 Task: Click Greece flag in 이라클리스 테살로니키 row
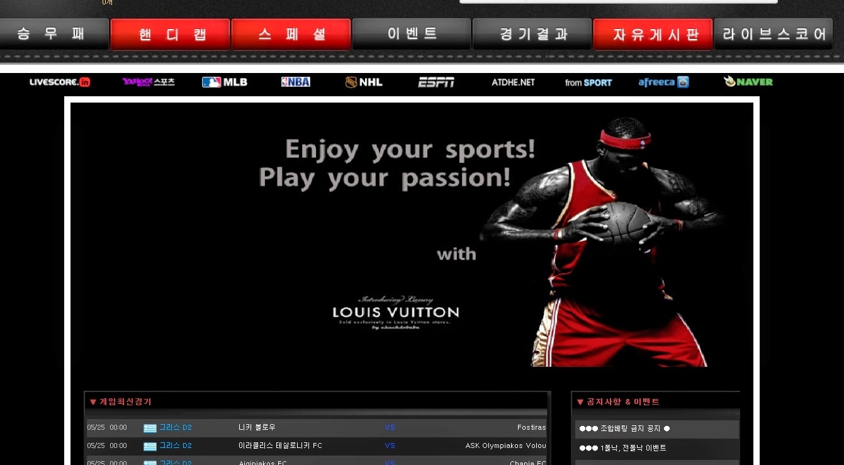[150, 446]
